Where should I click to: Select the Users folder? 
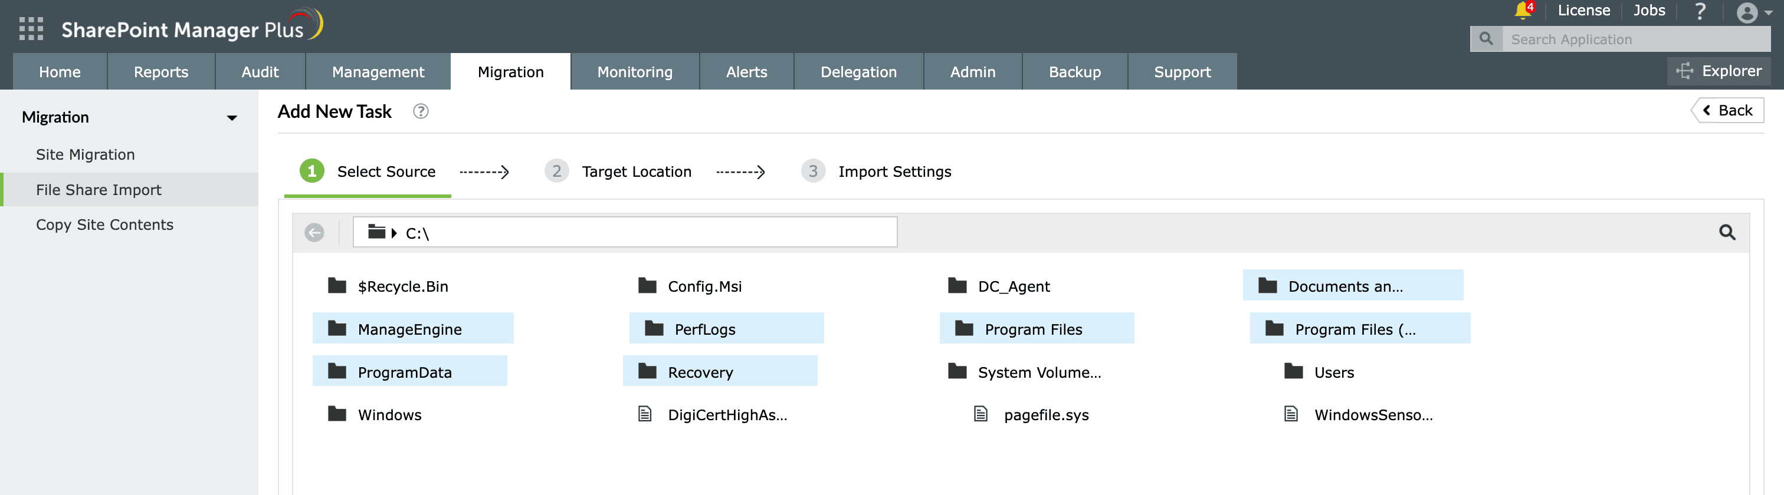point(1319,372)
